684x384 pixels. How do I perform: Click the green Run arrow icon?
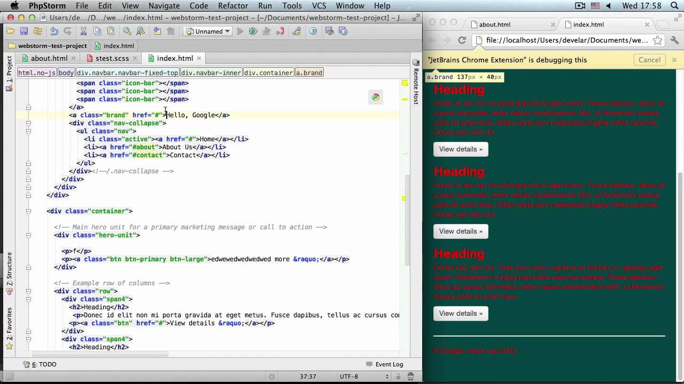pos(240,31)
